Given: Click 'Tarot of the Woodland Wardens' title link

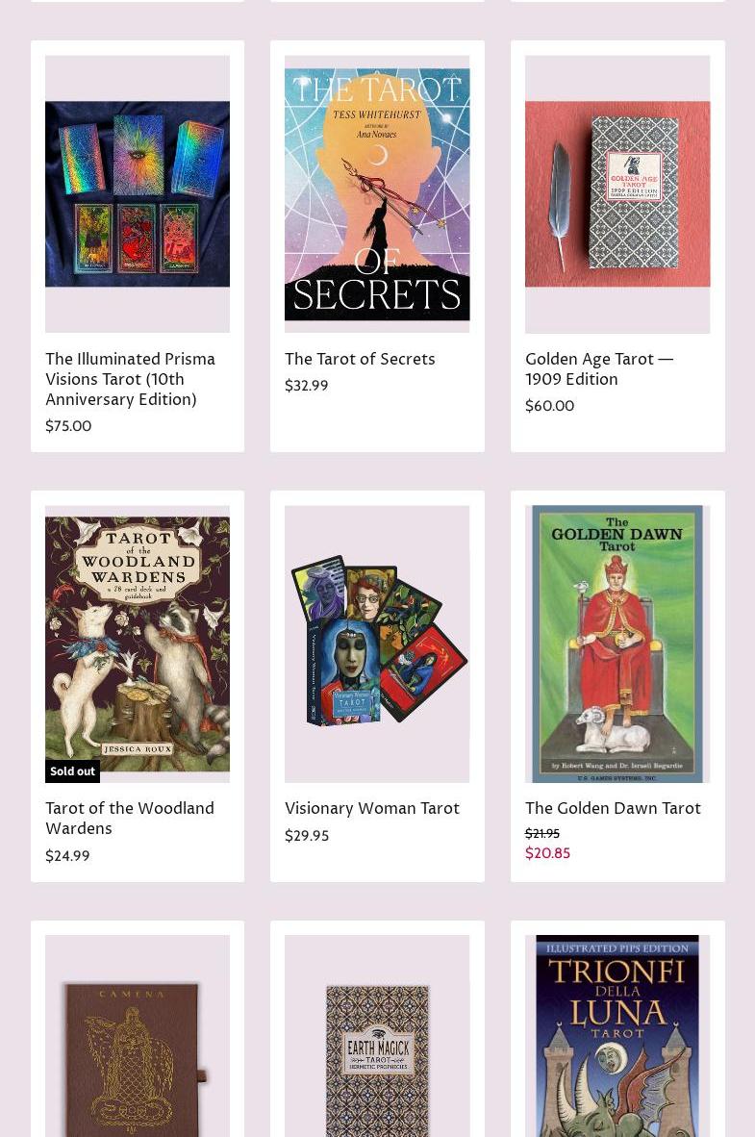Looking at the screenshot, I should (130, 818).
